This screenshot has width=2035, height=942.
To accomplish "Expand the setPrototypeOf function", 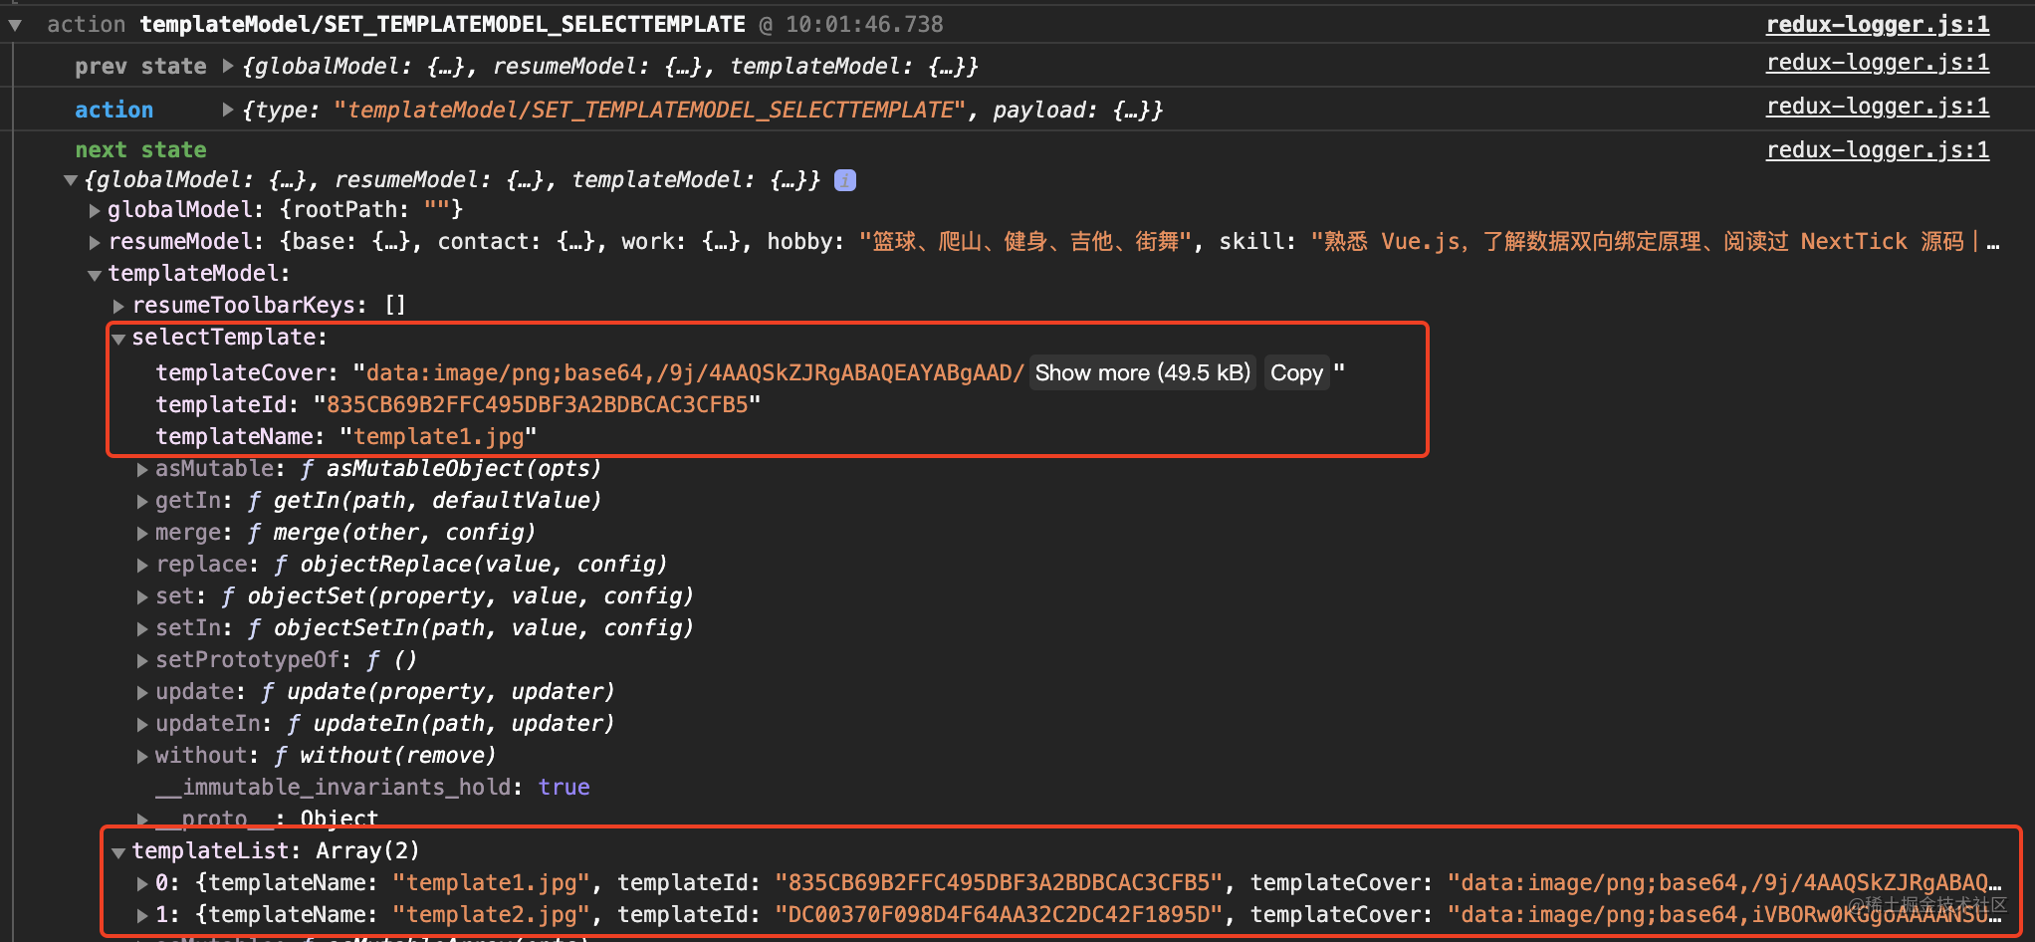I will [142, 660].
